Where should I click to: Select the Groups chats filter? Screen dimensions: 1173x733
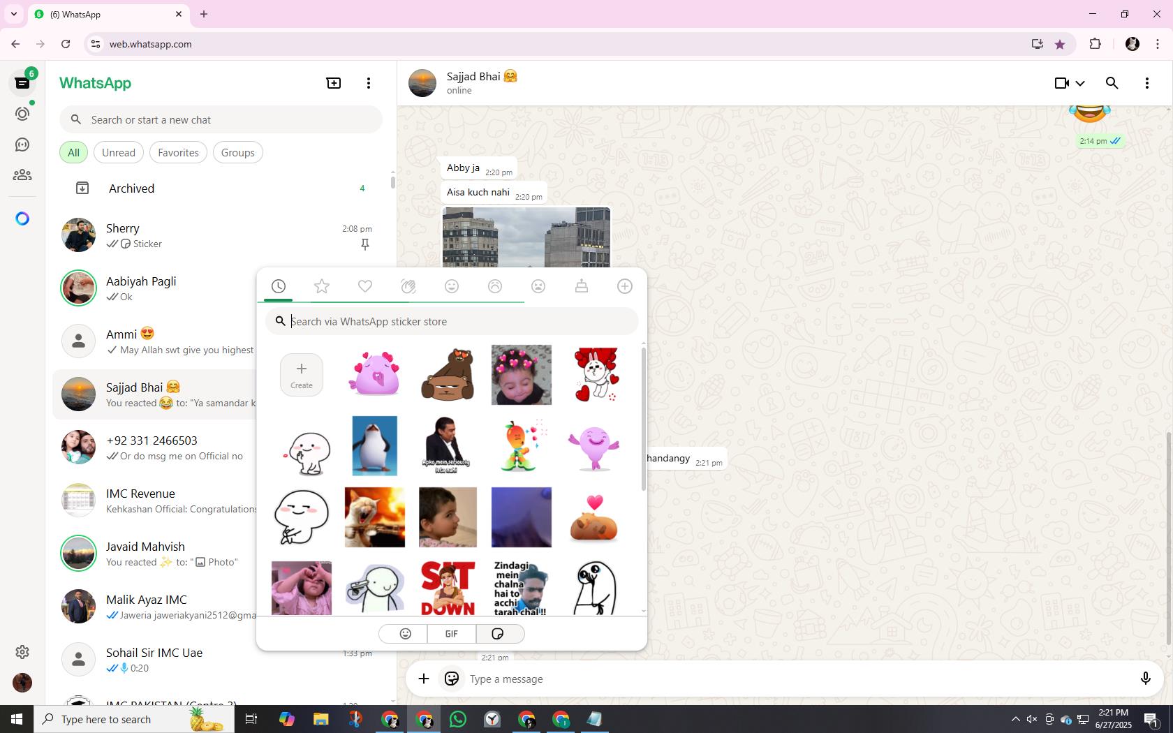click(238, 153)
